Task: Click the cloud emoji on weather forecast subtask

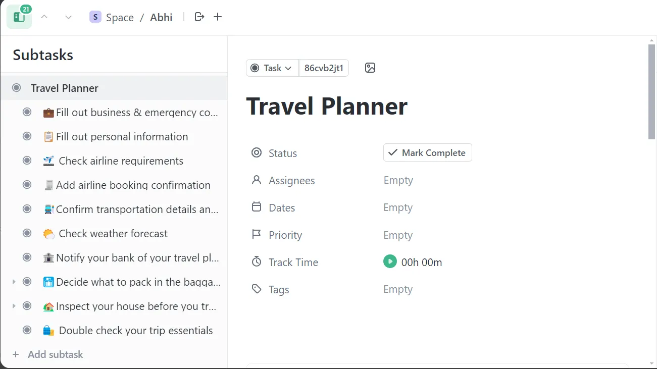Action: (48, 234)
